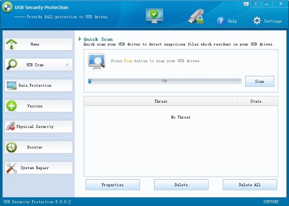Screen dimensions: 289x206
Task: Click the locked USB drive icon
Action: [x=196, y=17]
